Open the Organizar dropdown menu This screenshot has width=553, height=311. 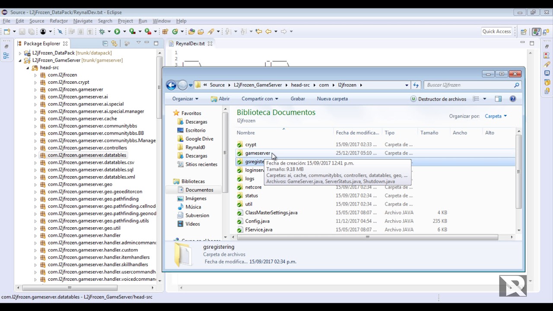coord(185,99)
